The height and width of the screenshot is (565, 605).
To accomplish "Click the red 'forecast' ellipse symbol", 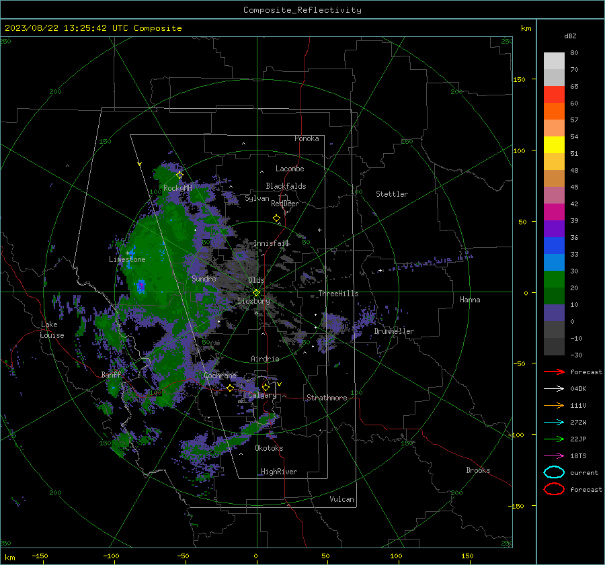I will 554,489.
